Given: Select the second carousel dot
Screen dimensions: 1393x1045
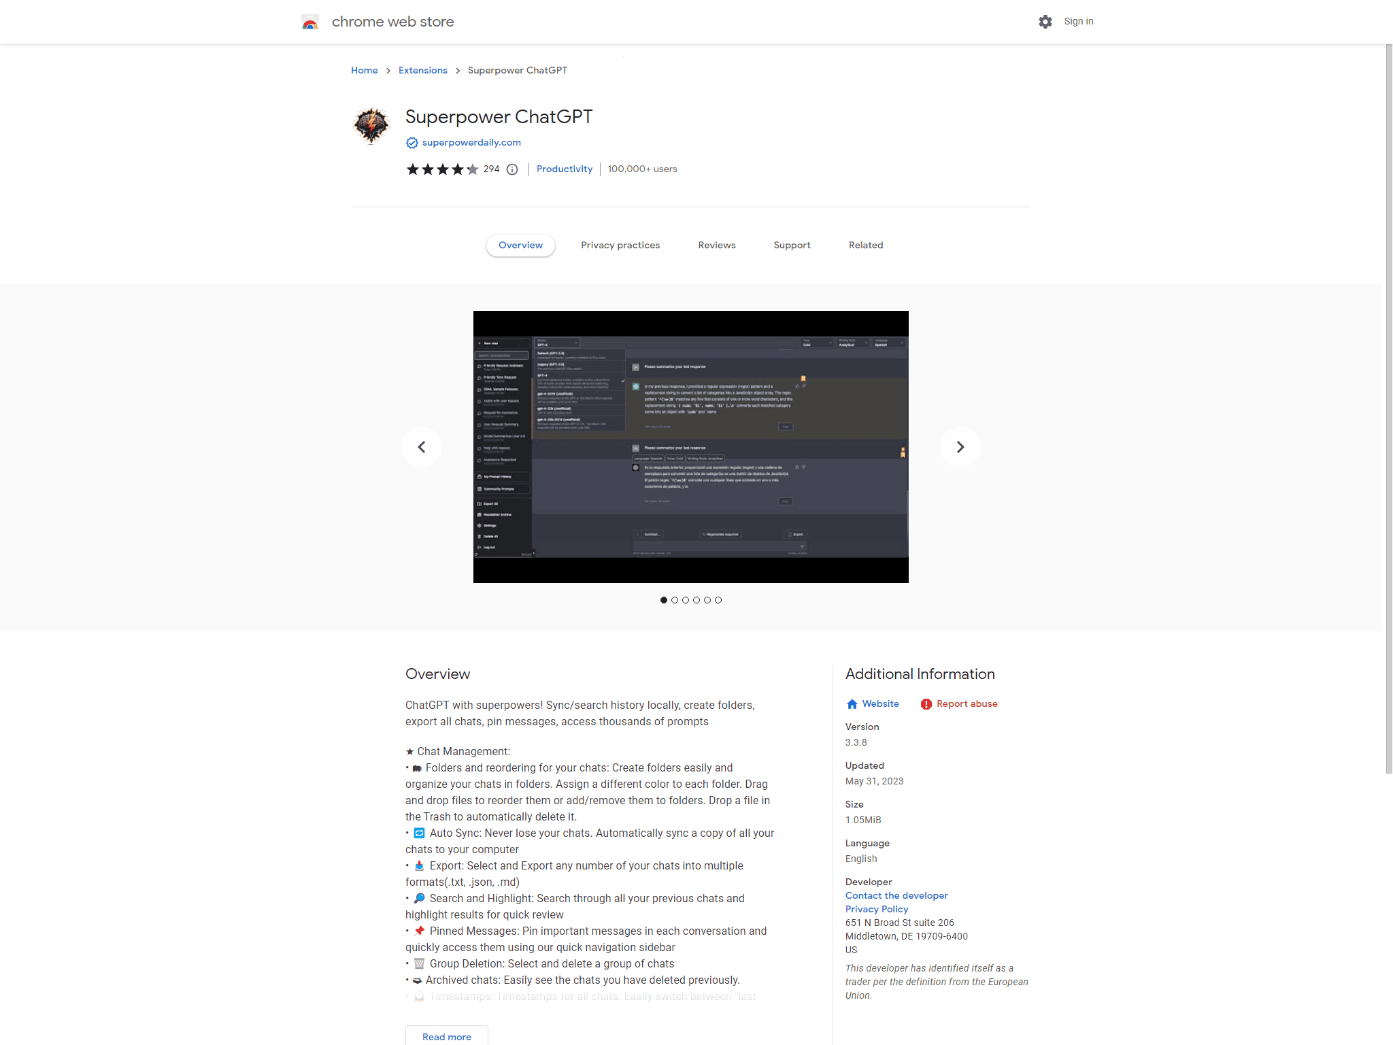Looking at the screenshot, I should click(675, 600).
